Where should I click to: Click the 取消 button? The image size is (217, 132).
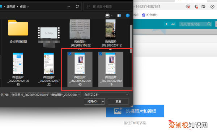point(118,101)
